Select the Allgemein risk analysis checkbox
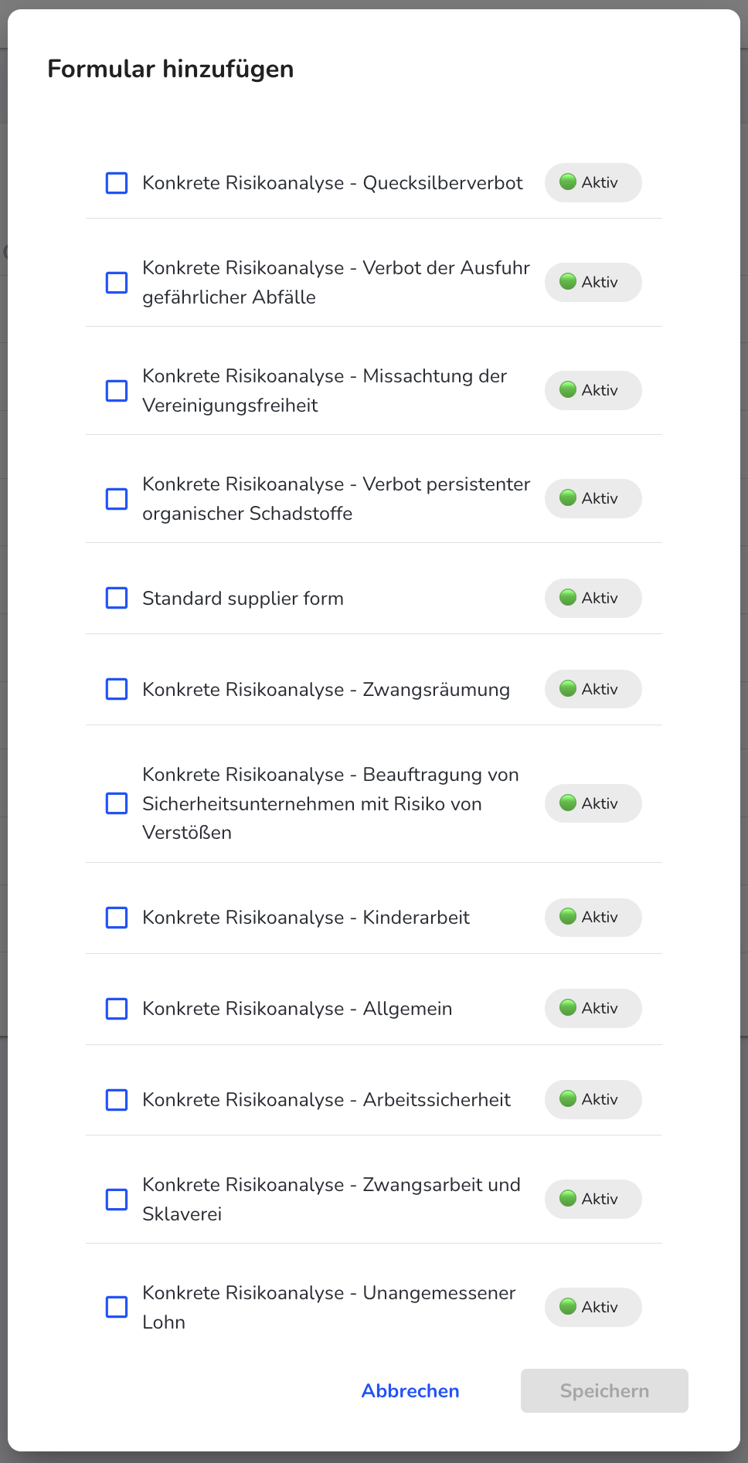The height and width of the screenshot is (1463, 748). [116, 1008]
